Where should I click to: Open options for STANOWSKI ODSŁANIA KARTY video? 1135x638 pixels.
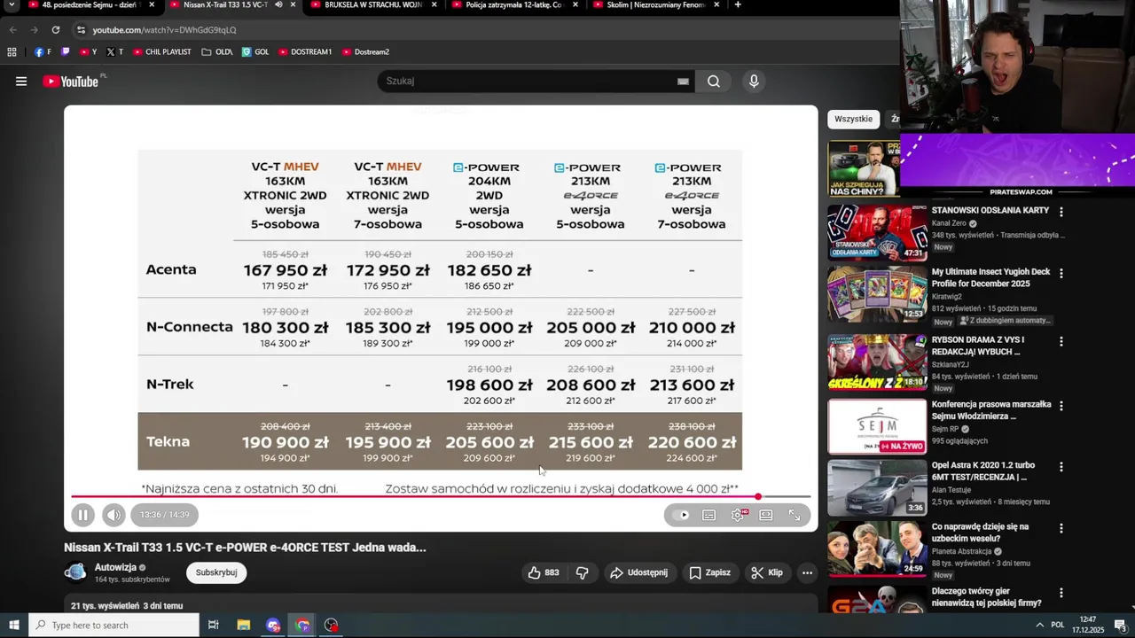pyautogui.click(x=1061, y=212)
